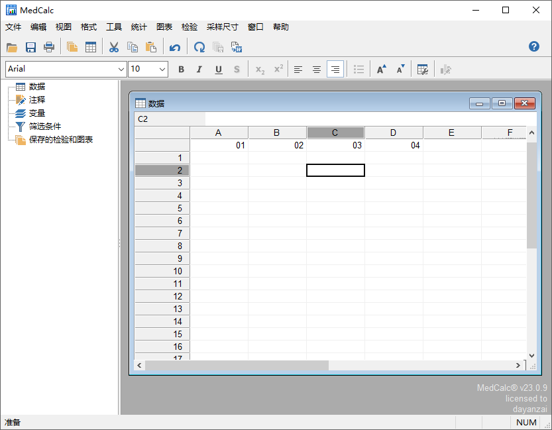Screen dimensions: 552x430
Task: Open the 统计 menu
Action: pos(138,27)
